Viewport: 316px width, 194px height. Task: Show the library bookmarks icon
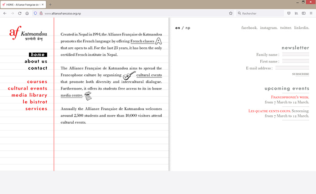tap(296, 14)
